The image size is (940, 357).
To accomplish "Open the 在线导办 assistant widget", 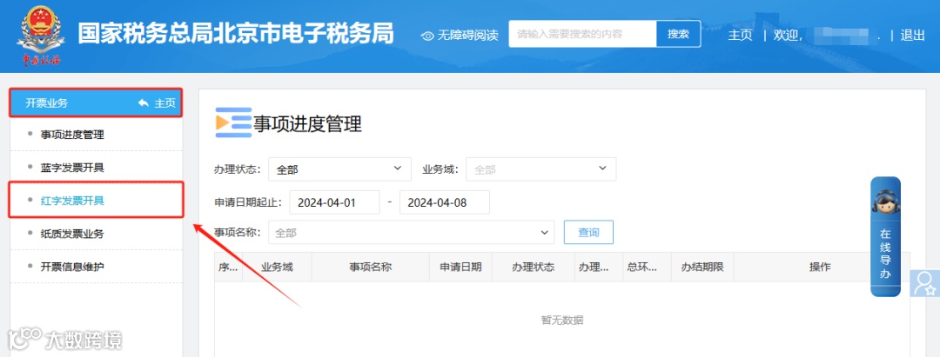I will (x=885, y=236).
